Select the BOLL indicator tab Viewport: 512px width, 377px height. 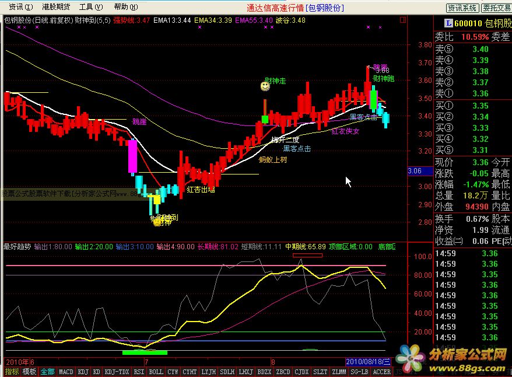(x=156, y=372)
